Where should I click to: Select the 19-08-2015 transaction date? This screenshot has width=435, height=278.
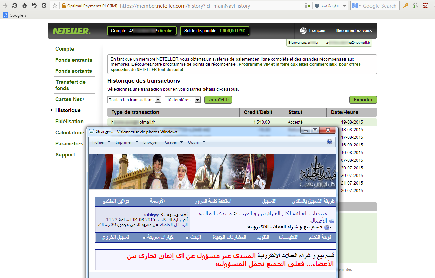pos(352,122)
